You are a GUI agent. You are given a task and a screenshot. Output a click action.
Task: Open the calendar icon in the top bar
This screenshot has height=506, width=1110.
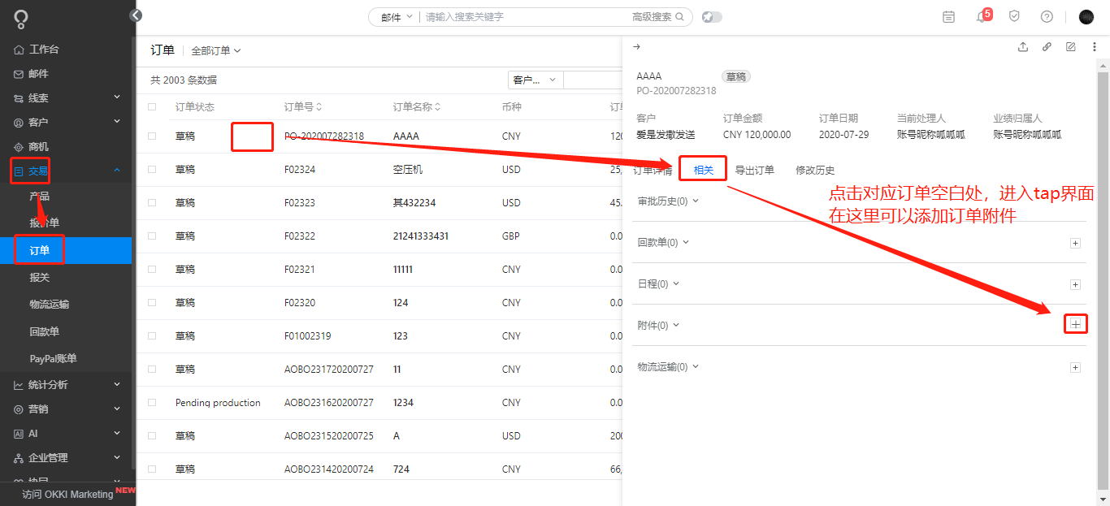[x=948, y=16]
